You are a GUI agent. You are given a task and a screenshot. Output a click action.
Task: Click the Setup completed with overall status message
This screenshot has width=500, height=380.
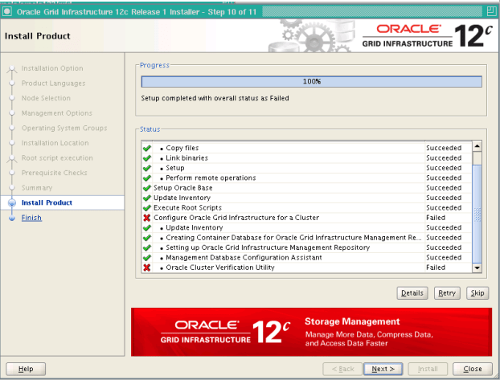point(215,98)
